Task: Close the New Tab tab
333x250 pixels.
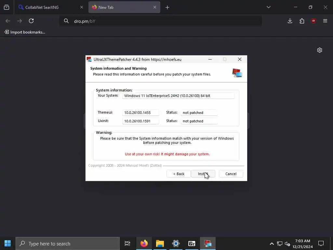Action: (x=155, y=7)
